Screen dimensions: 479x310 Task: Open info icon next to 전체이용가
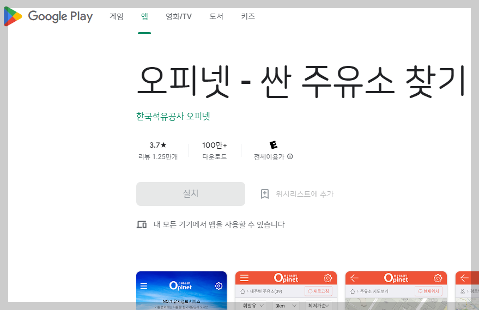coord(290,156)
